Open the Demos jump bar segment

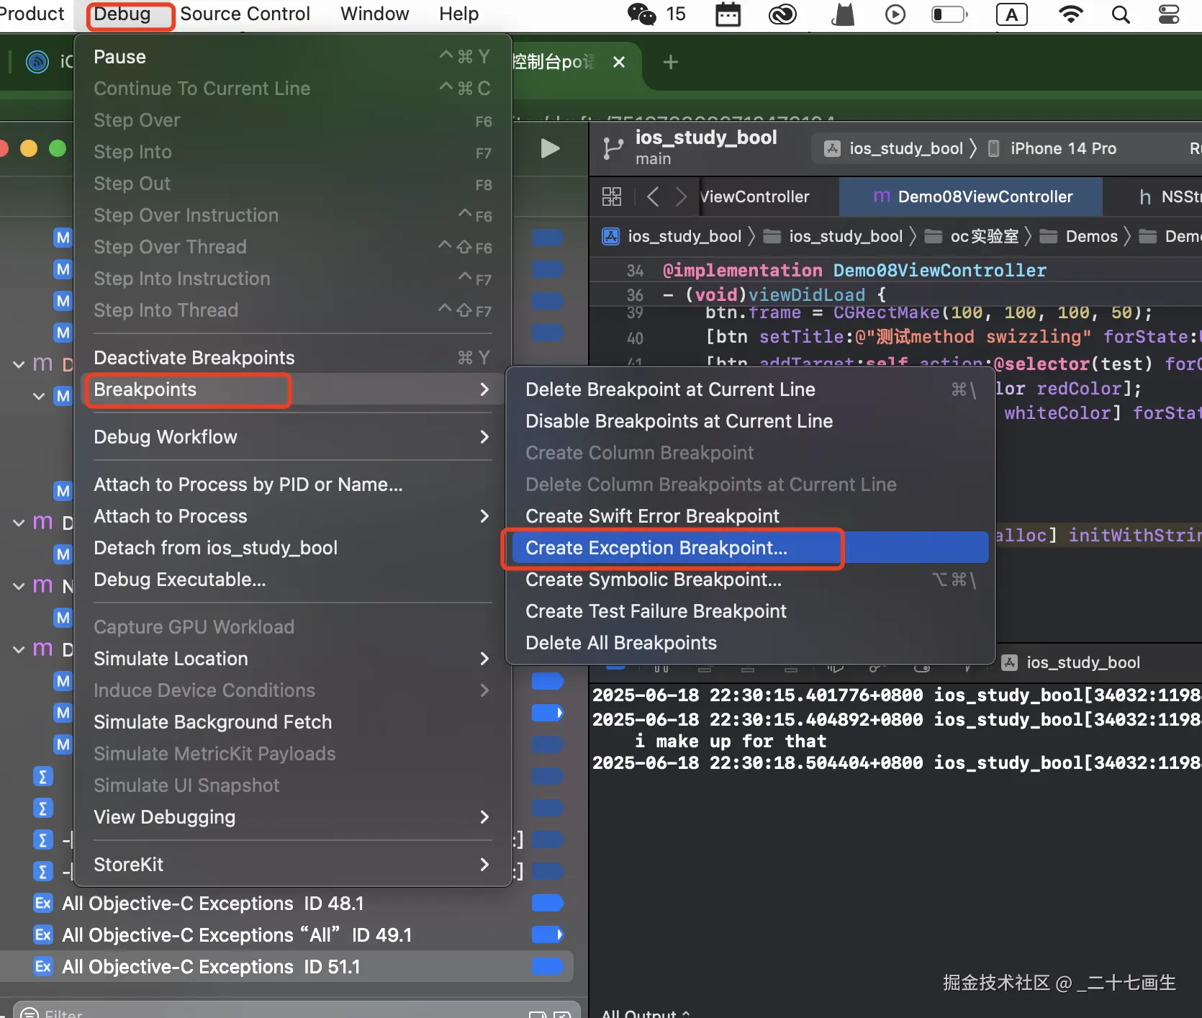point(1080,236)
